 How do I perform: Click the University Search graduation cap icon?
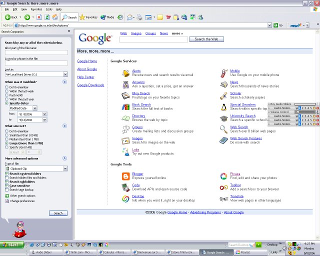click(x=223, y=118)
